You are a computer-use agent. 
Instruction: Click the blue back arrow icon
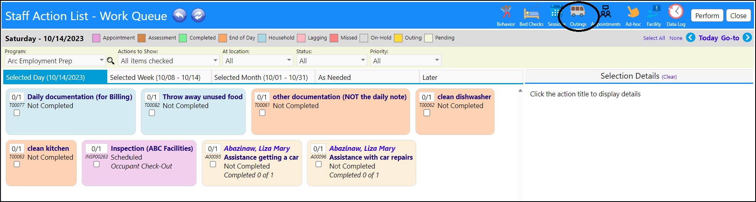[180, 15]
